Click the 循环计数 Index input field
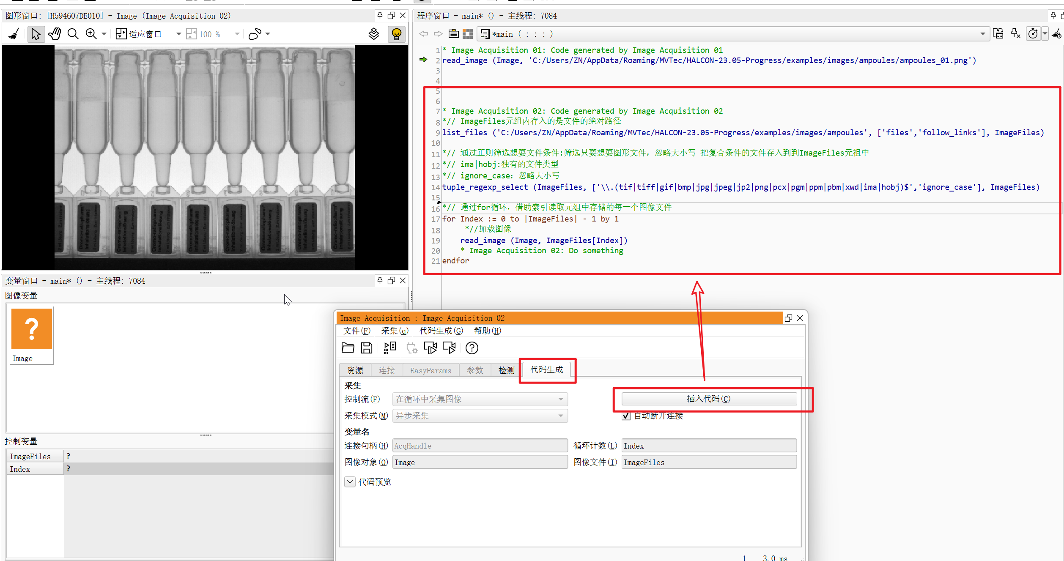 [x=709, y=446]
